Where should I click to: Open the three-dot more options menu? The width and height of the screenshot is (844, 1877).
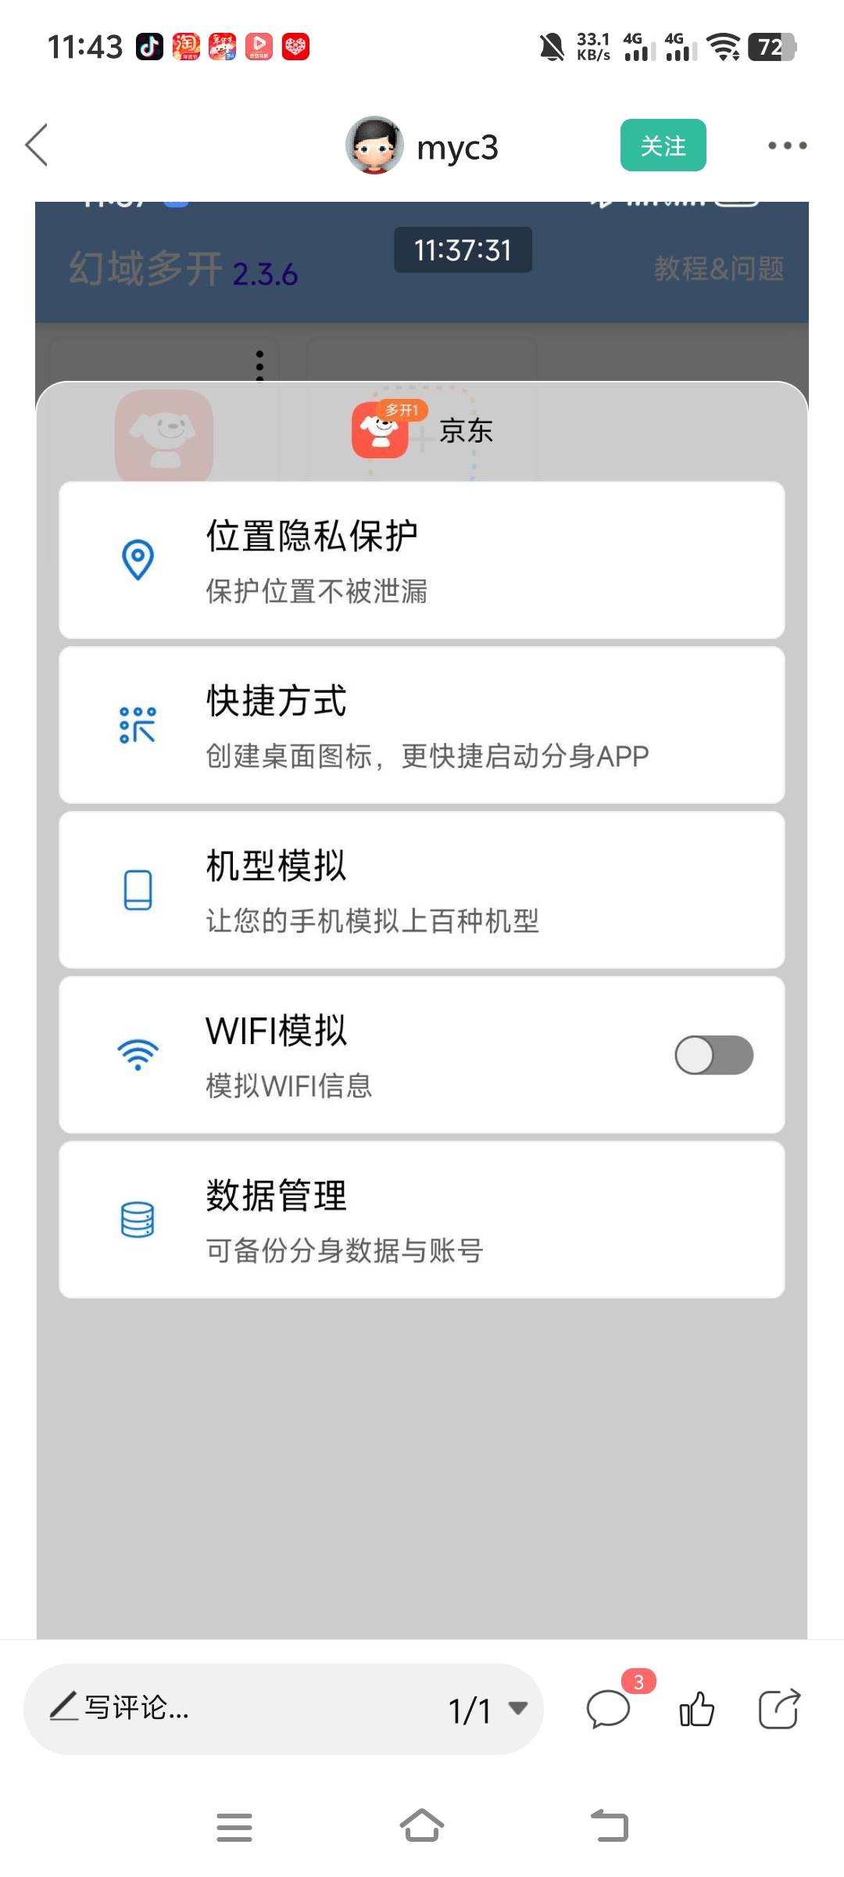(x=786, y=145)
